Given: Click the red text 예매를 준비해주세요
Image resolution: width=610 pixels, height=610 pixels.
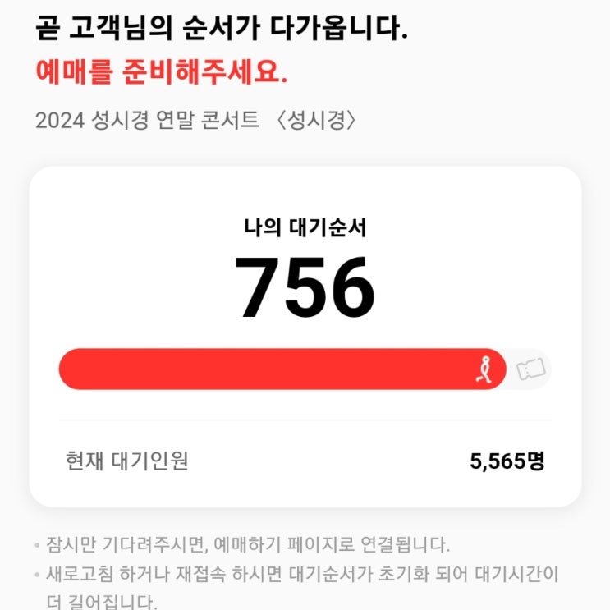Looking at the screenshot, I should (162, 72).
